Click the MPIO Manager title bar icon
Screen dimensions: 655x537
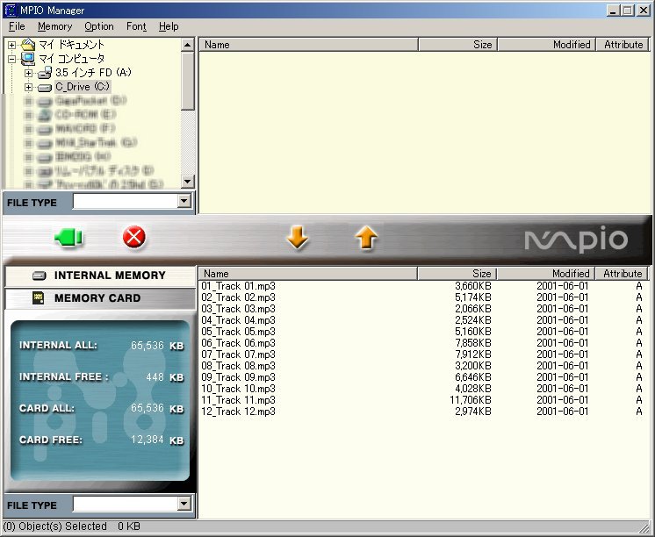coord(10,10)
